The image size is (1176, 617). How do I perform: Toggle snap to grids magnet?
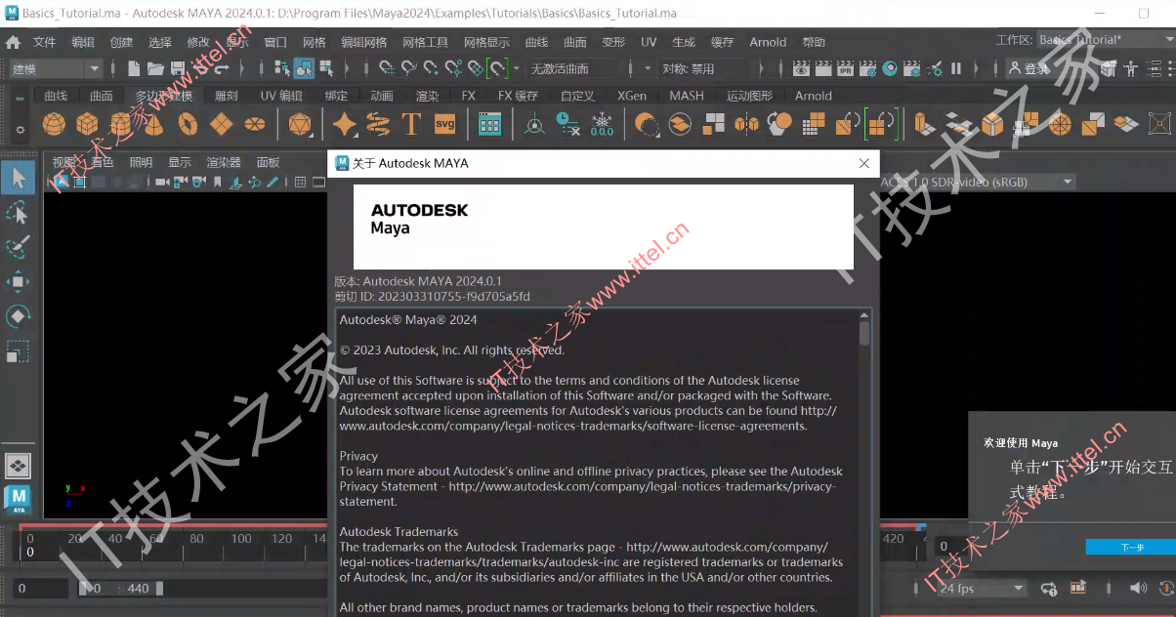pyautogui.click(x=387, y=69)
